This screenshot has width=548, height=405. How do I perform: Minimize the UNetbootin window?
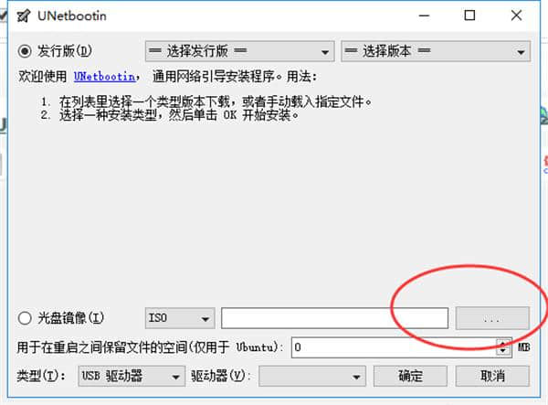tap(424, 16)
